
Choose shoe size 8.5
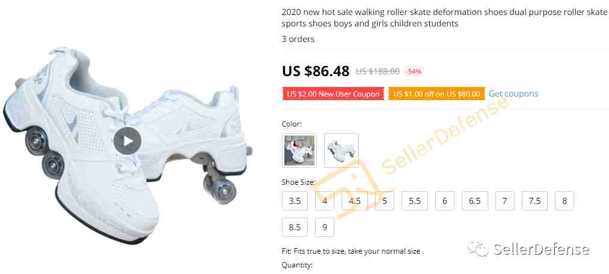tap(295, 227)
